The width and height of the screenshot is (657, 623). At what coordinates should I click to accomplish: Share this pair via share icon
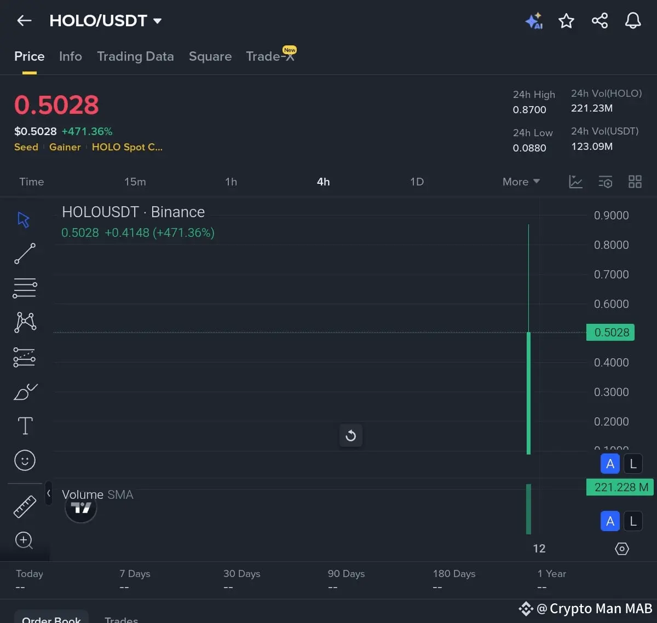pyautogui.click(x=600, y=21)
